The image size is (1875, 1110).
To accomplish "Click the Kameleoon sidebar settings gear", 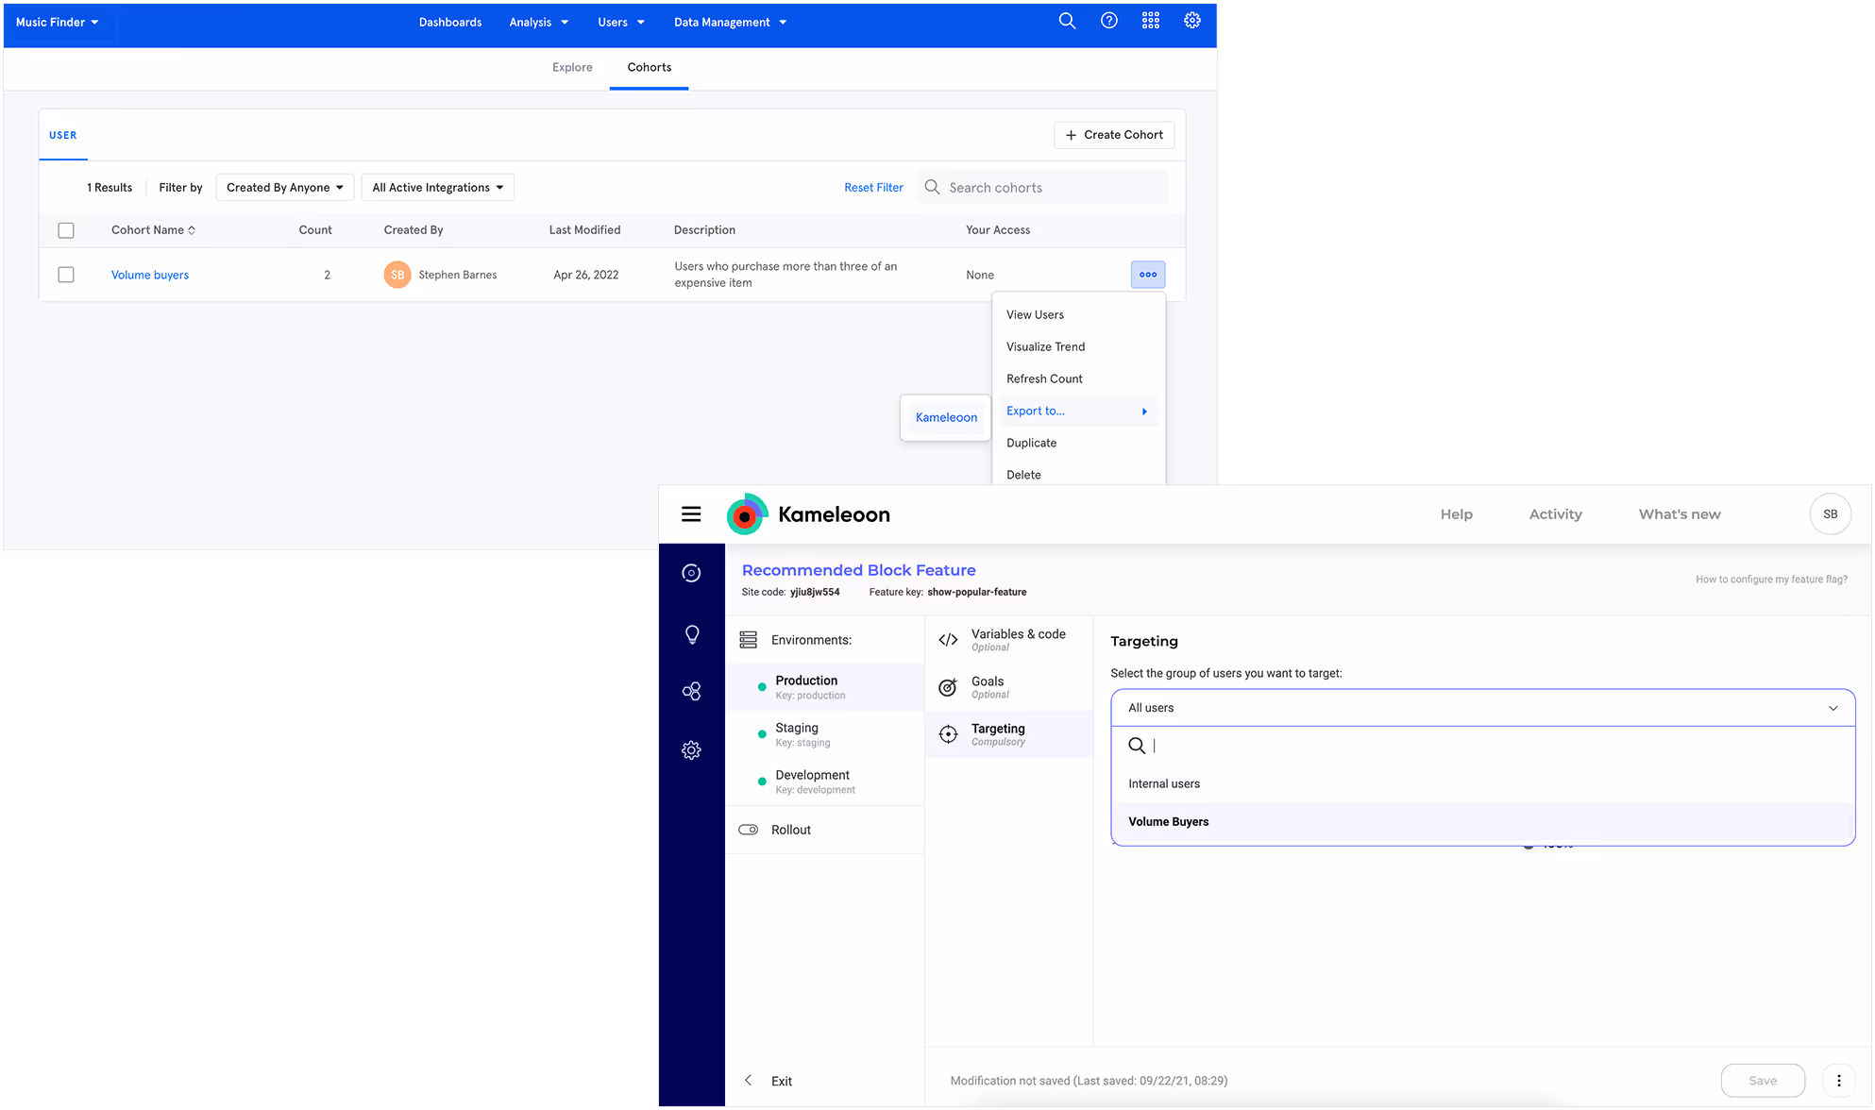I will click(x=692, y=750).
